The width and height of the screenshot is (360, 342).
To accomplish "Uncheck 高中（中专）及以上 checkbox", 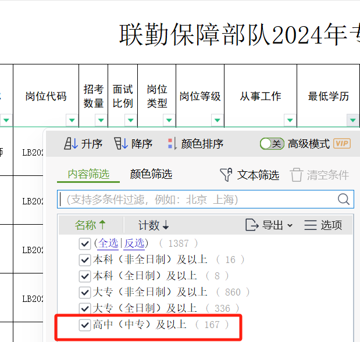I will click(85, 325).
